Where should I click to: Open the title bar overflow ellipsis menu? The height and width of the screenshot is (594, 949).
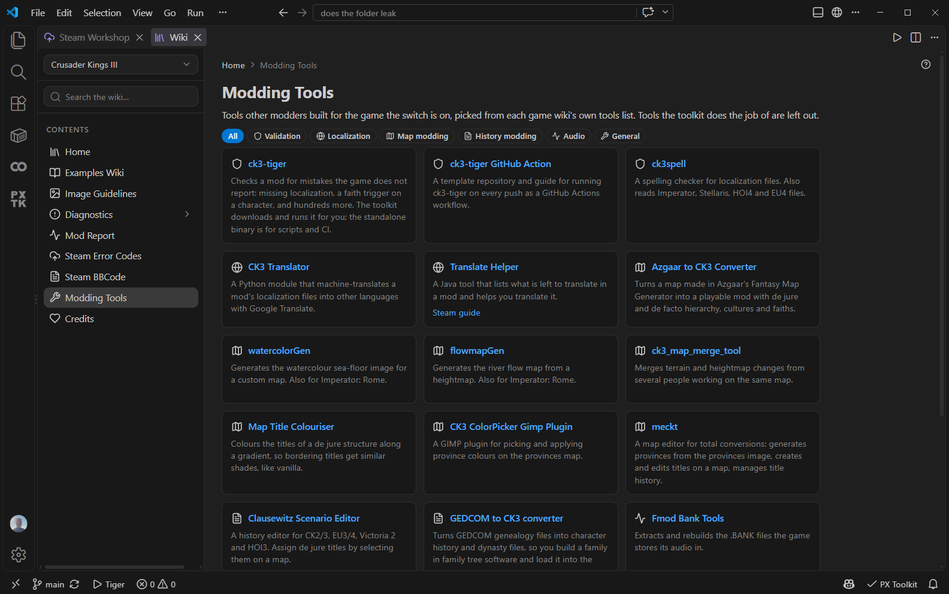pos(856,13)
